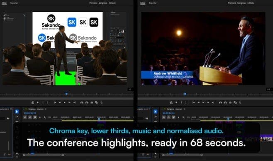Go to In point in left monitor
273x161 pixels.
(x=55, y=102)
